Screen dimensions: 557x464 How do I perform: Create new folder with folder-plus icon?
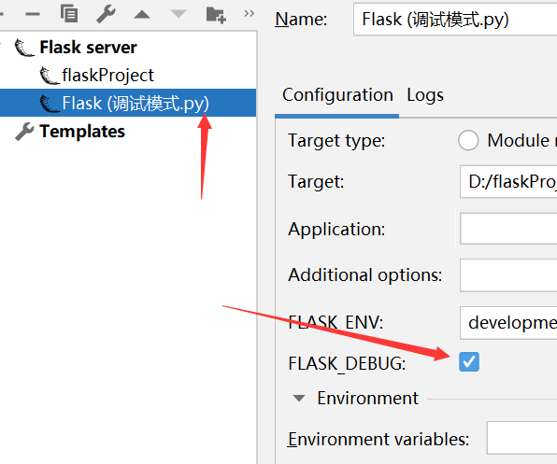tap(216, 15)
